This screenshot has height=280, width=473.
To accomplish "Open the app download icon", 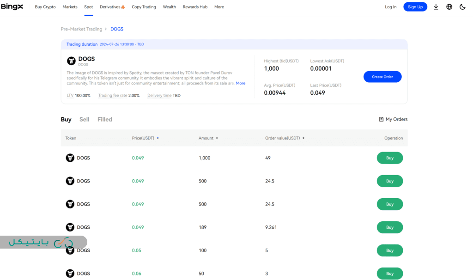I will pos(436,7).
